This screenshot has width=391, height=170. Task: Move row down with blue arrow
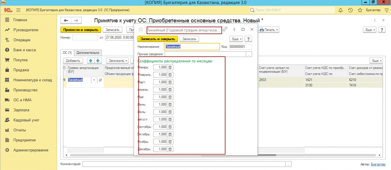(98, 61)
